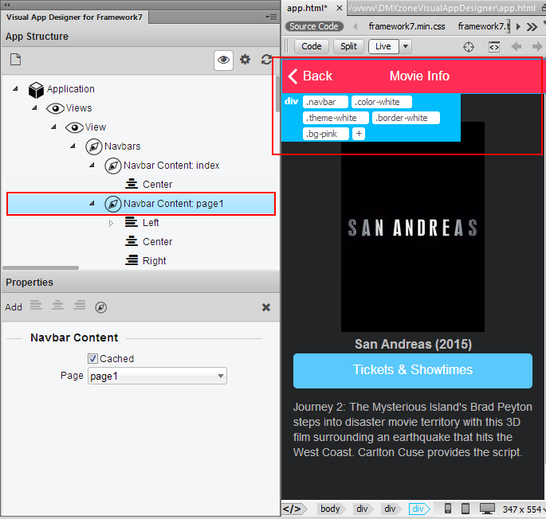Open framework7.min.css related file
This screenshot has height=519, width=546.
coord(407,26)
